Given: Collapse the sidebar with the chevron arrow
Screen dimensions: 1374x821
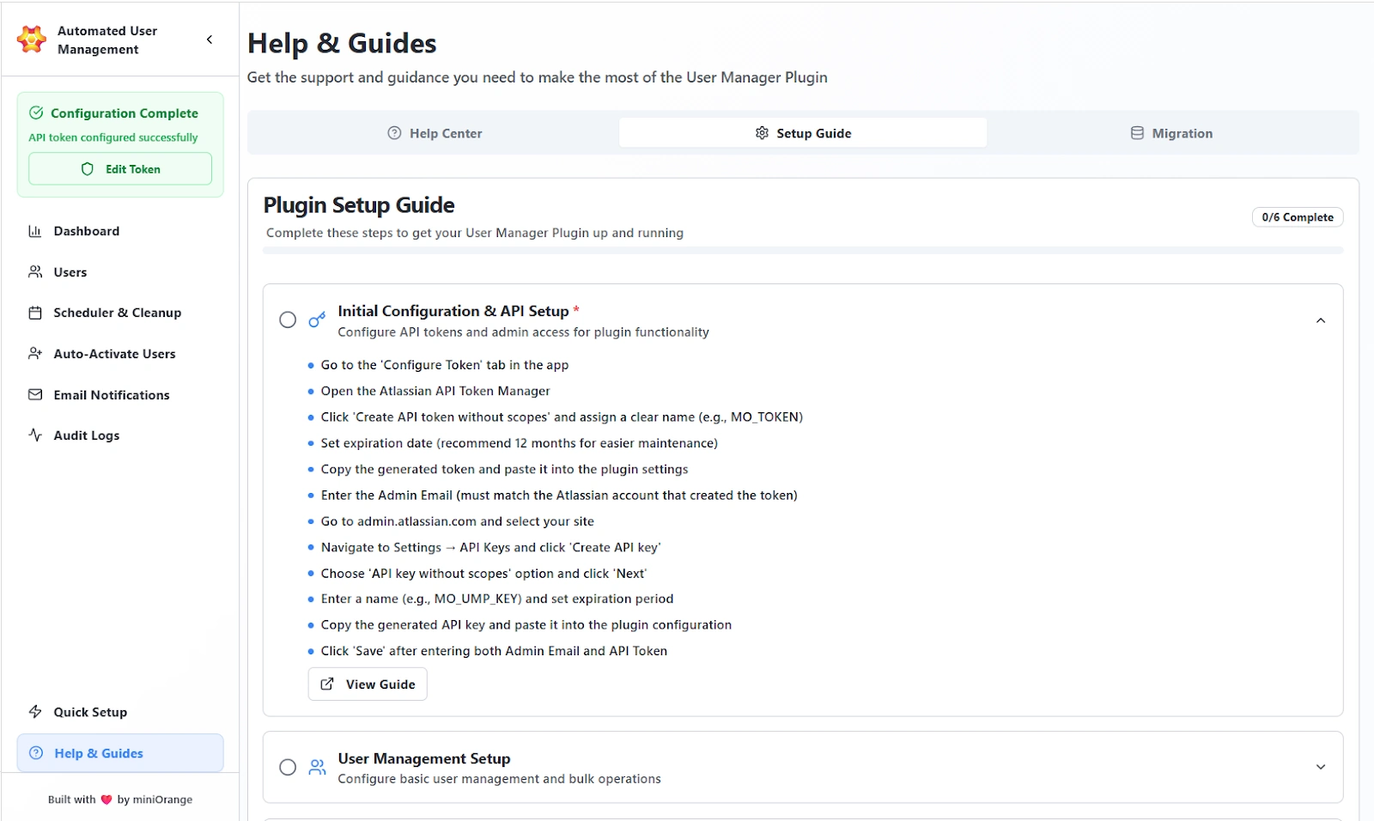Looking at the screenshot, I should point(209,39).
